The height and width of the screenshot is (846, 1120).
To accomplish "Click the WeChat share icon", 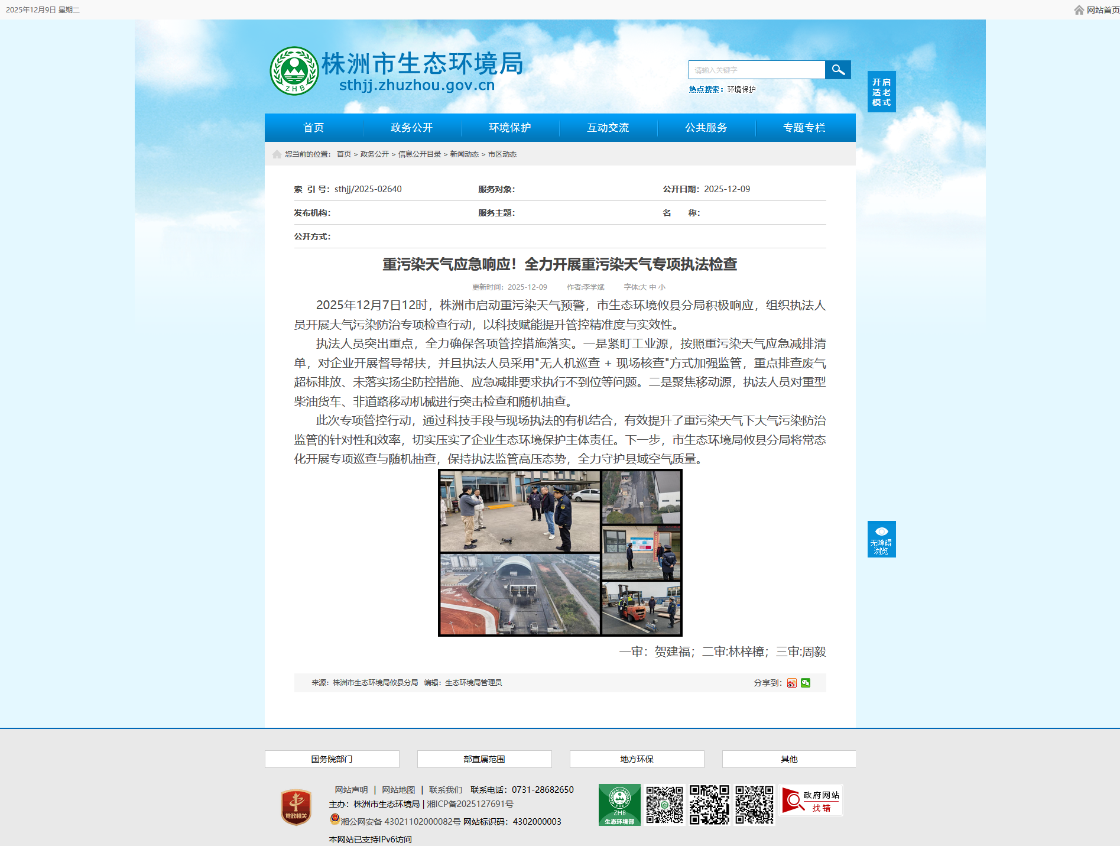I will 806,683.
